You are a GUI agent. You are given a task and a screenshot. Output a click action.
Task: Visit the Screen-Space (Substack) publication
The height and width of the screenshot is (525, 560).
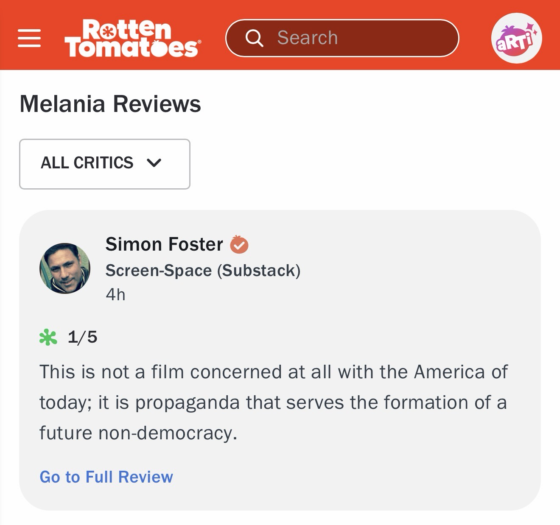203,271
